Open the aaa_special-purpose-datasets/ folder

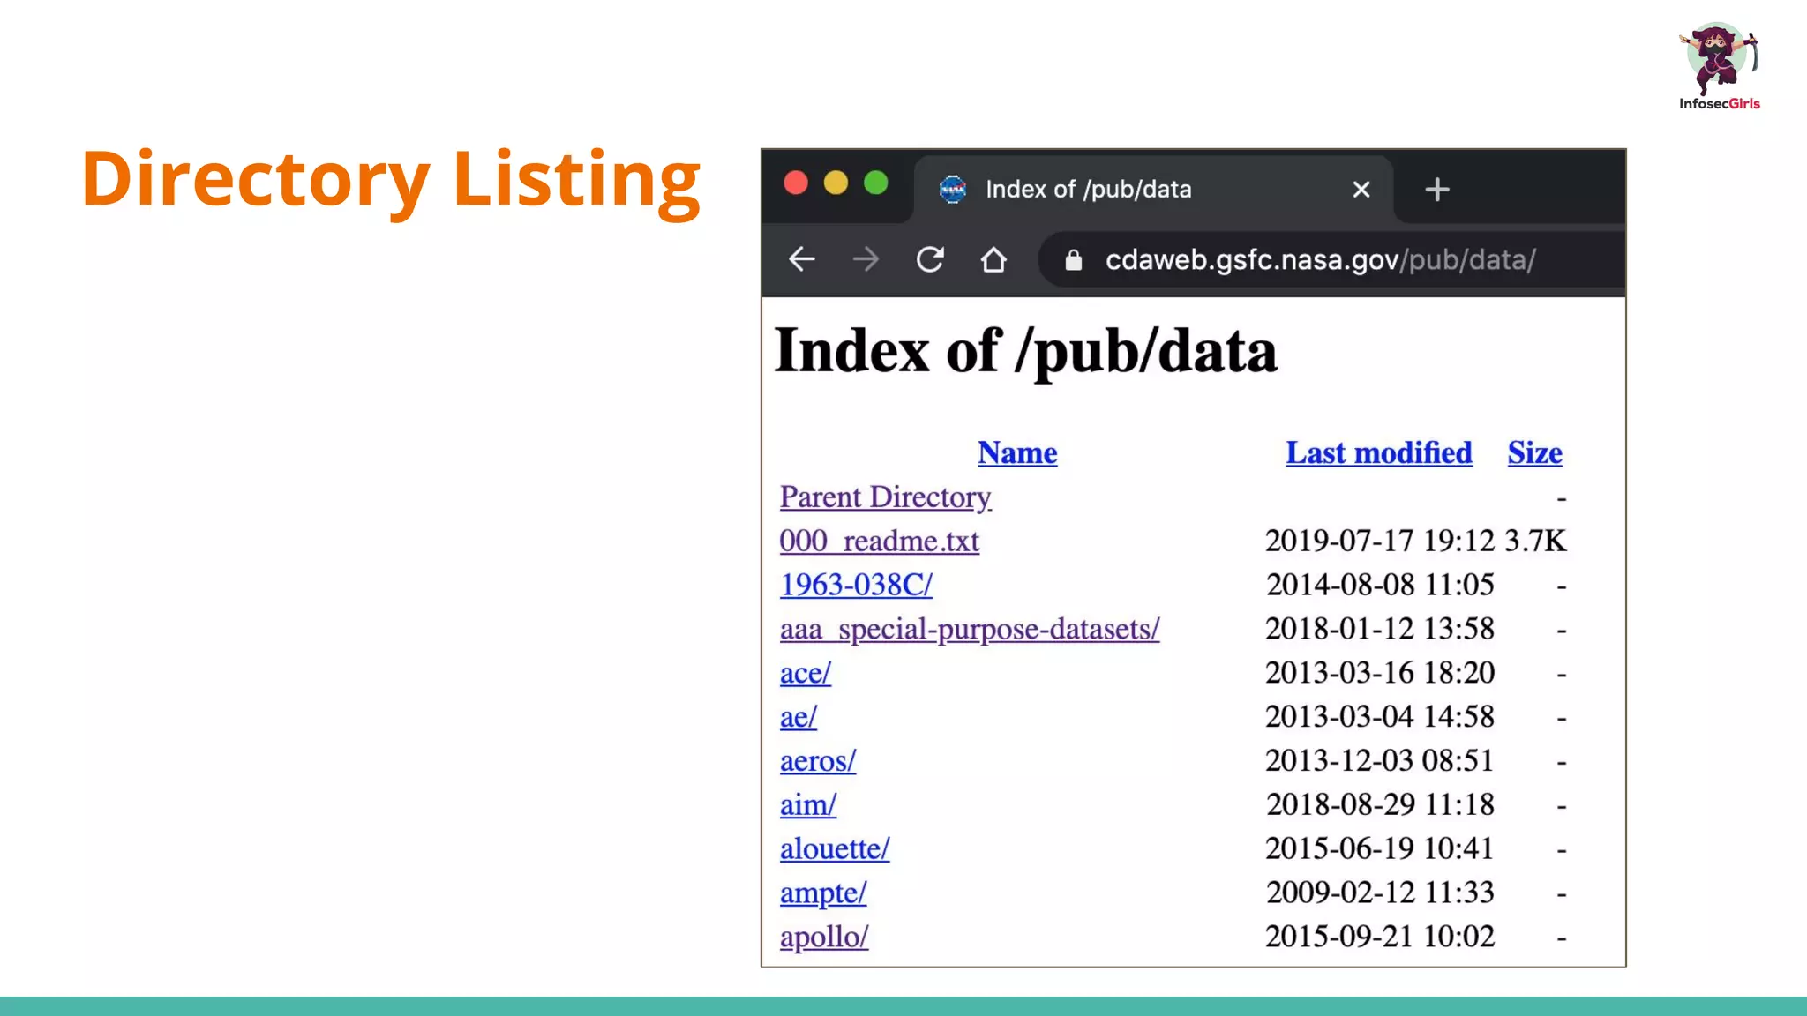point(969,629)
